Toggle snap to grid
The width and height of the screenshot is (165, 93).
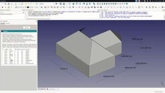(x=104, y=4)
